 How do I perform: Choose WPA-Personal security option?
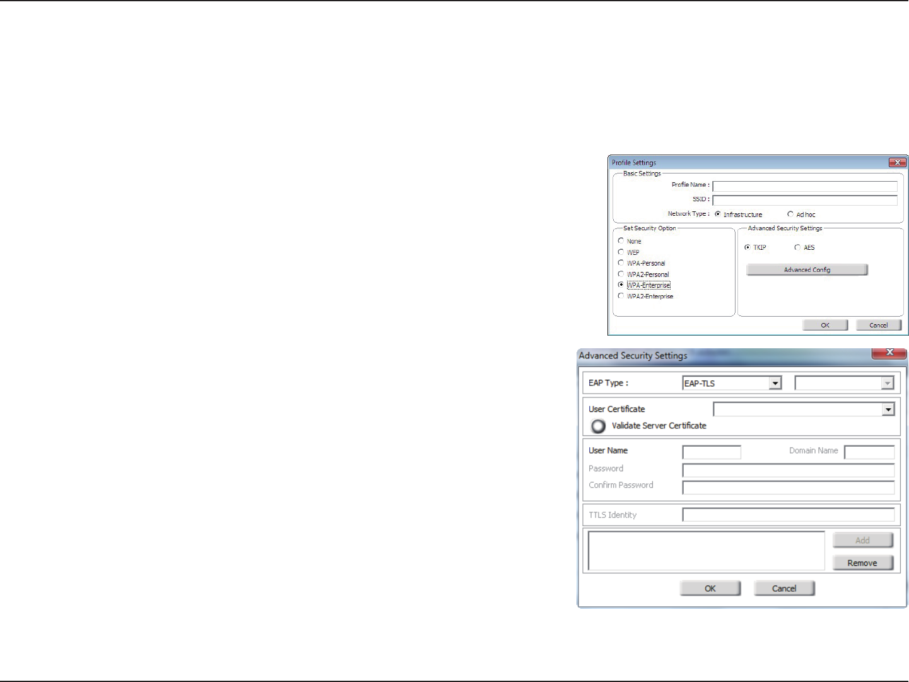(x=621, y=263)
